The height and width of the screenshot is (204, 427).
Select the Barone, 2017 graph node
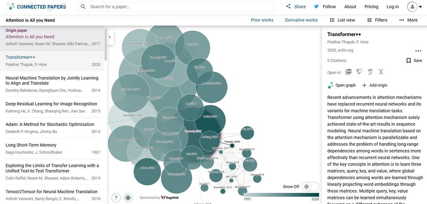coord(243,191)
